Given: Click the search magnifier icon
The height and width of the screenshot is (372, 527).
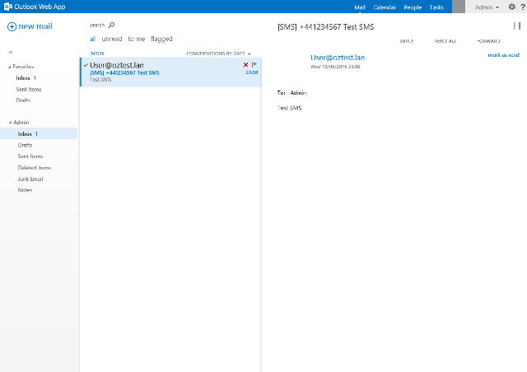Looking at the screenshot, I should [112, 25].
